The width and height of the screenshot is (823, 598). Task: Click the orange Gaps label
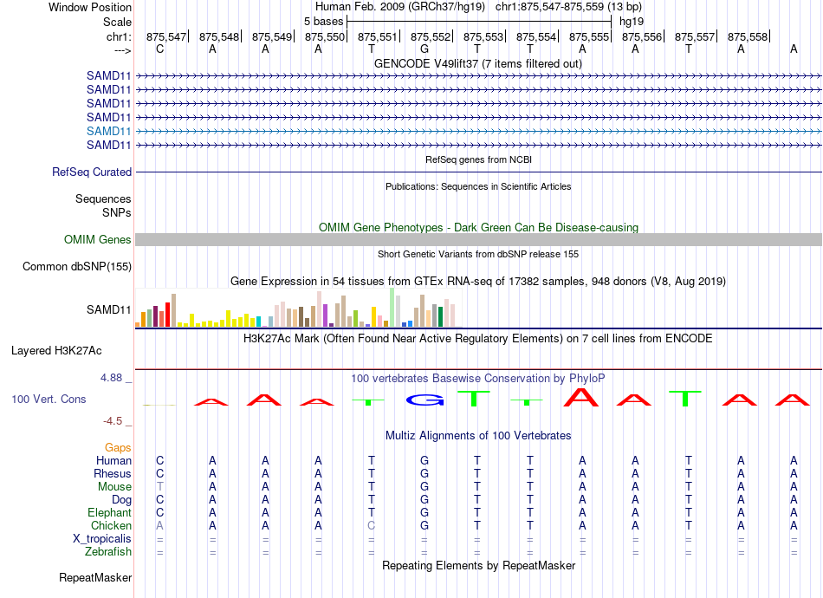(x=118, y=447)
